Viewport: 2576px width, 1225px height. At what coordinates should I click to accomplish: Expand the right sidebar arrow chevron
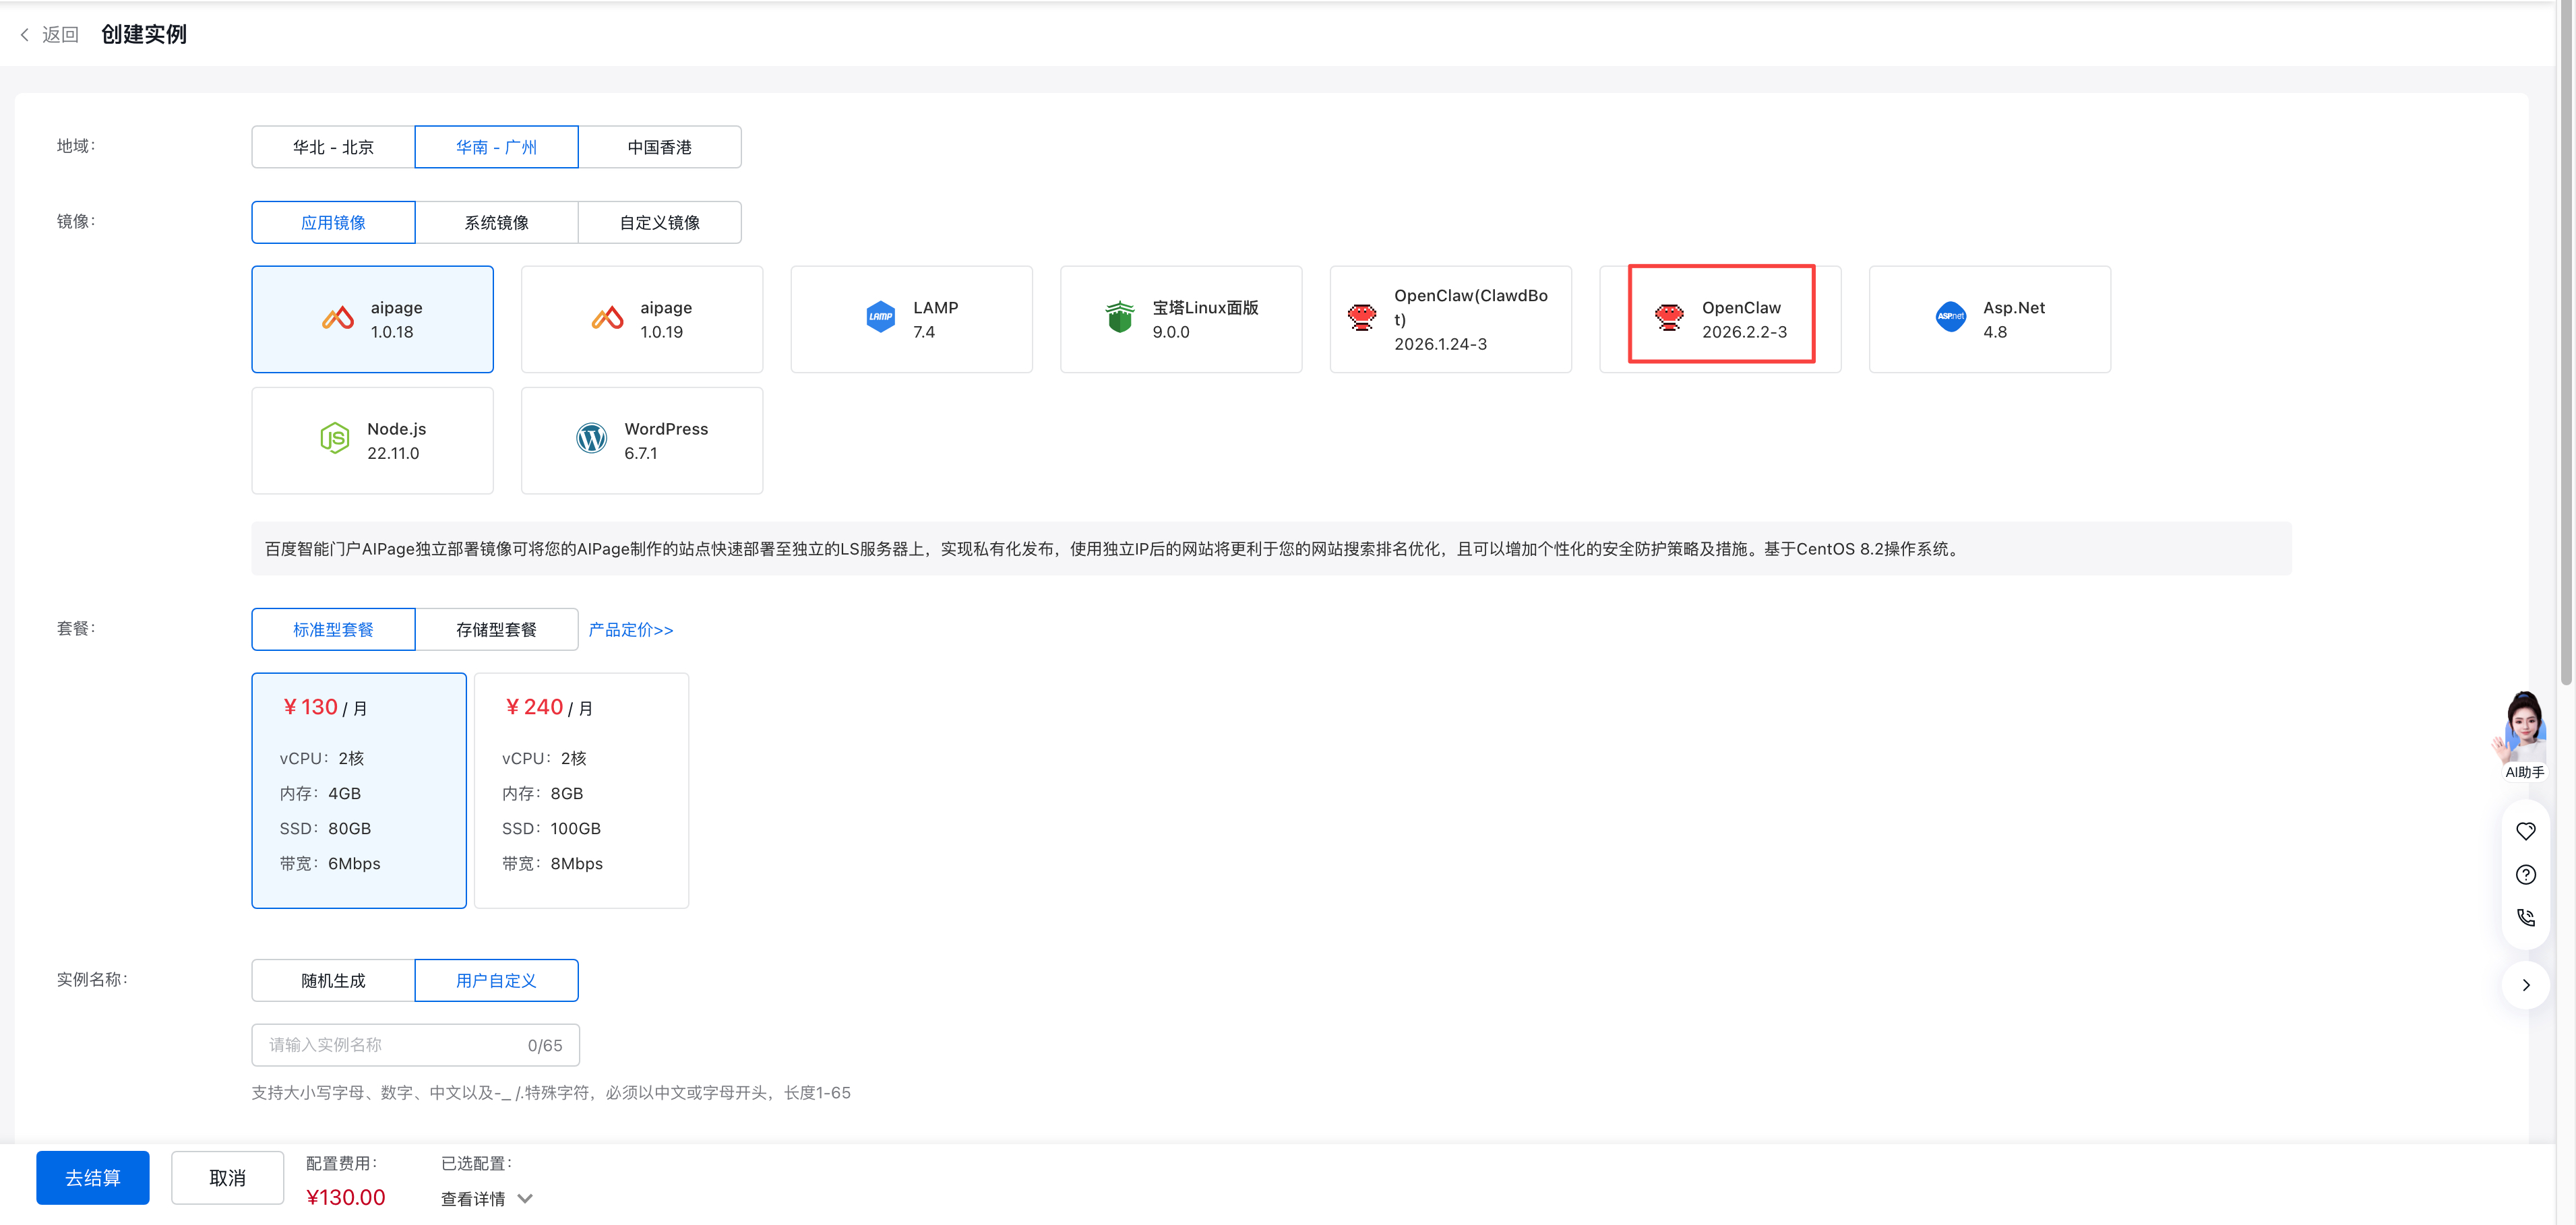click(2525, 985)
